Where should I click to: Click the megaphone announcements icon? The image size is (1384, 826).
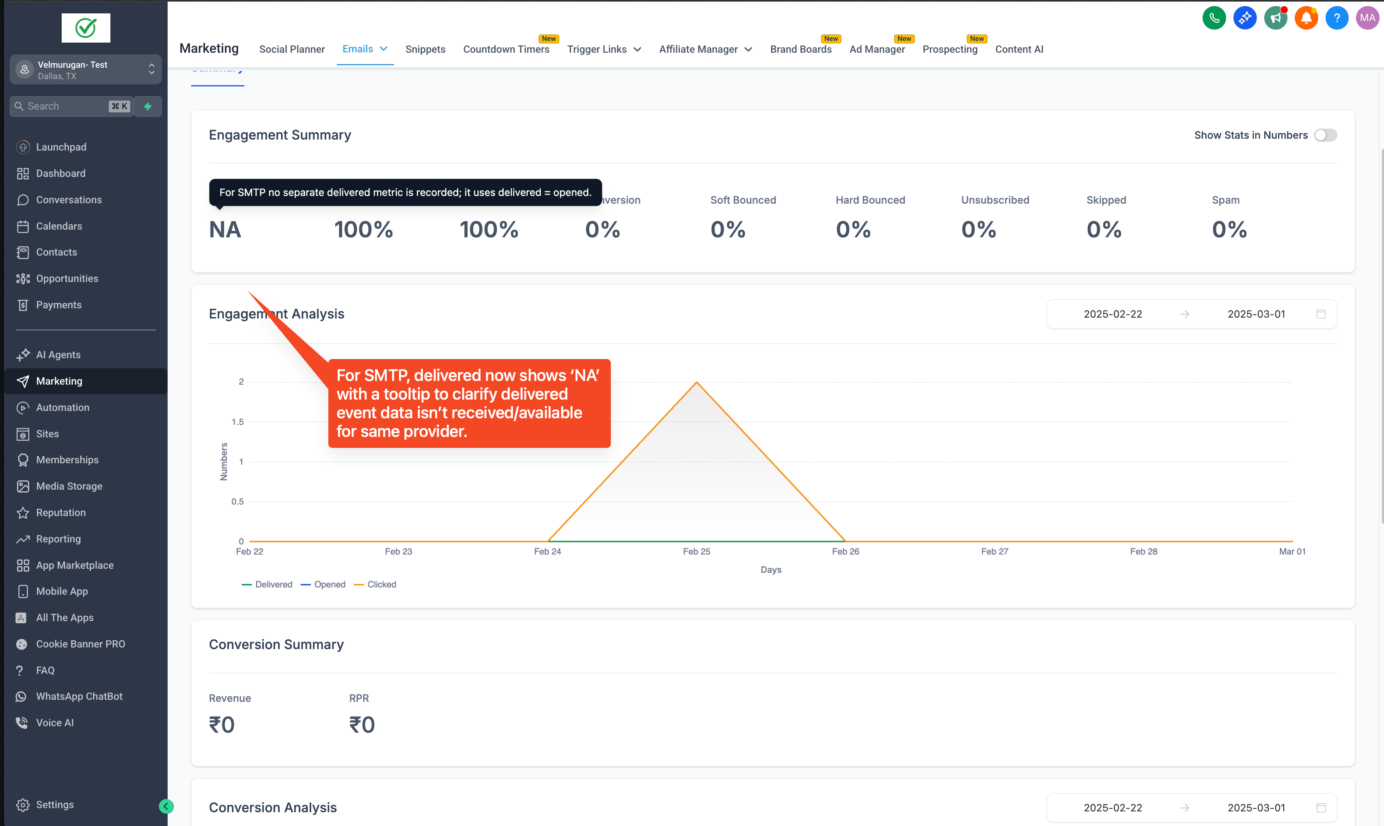tap(1276, 18)
